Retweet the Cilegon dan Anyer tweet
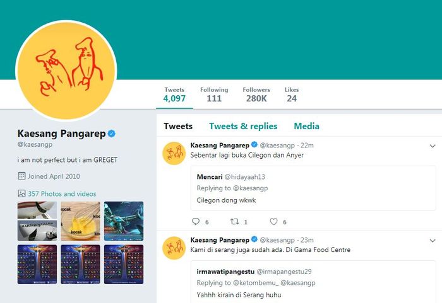This screenshot has height=303, width=442. 234,221
